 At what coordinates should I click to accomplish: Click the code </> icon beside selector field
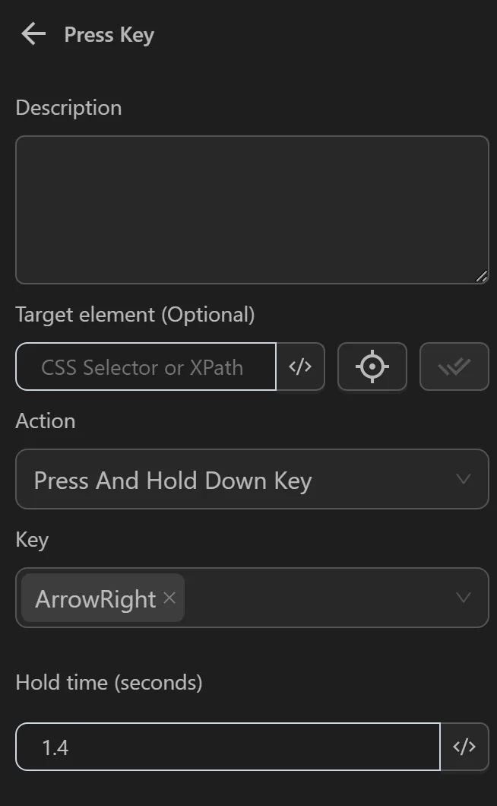[x=300, y=367]
